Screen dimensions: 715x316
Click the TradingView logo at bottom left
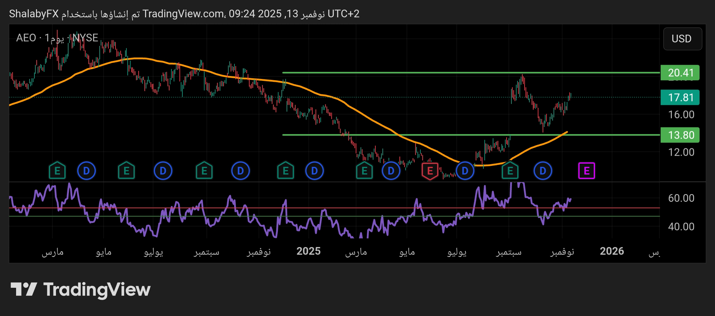click(x=81, y=289)
